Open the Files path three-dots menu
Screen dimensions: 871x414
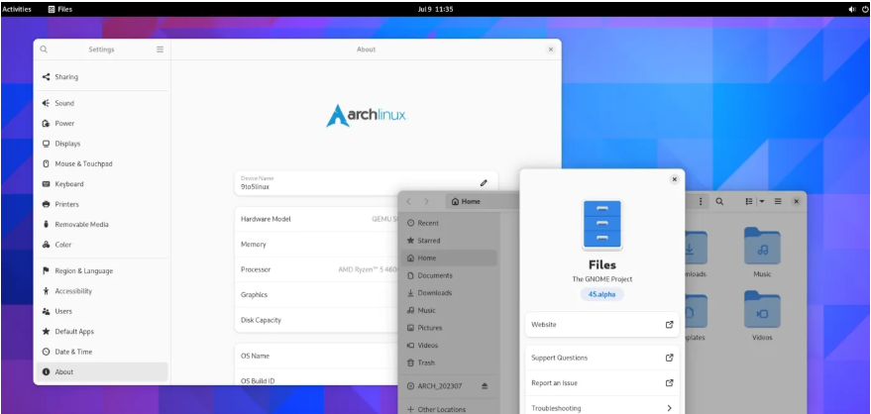(701, 201)
